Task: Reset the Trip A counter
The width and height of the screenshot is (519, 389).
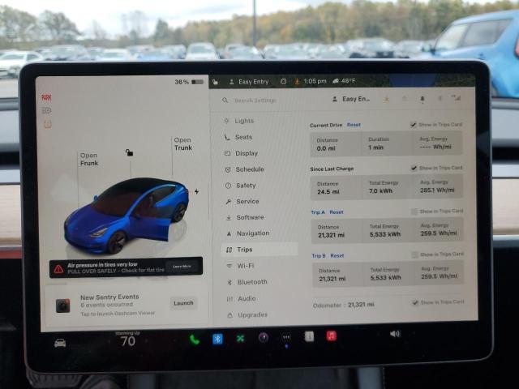Action: (337, 212)
